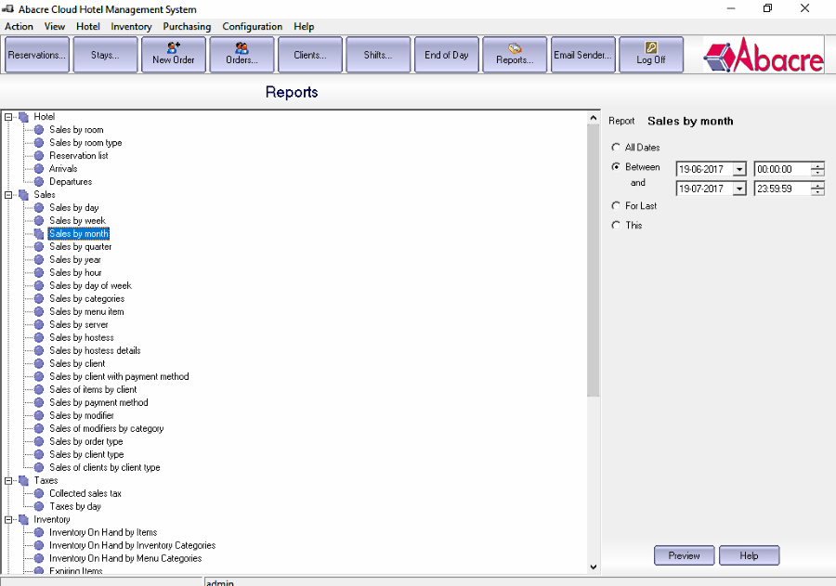Click the Sales folder icon in the tree

[x=23, y=195]
